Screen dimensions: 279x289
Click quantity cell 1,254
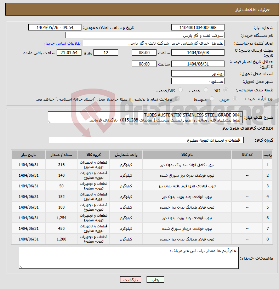(x=61, y=218)
